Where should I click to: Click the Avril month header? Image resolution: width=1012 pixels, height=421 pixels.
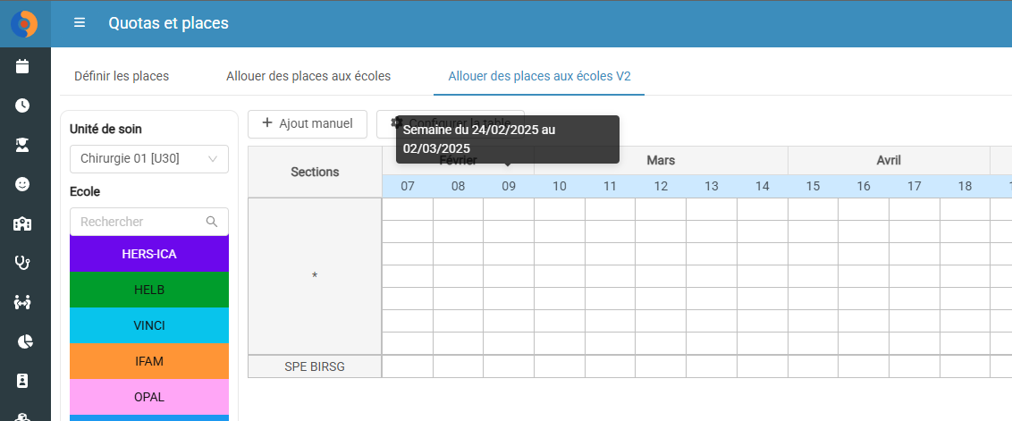[x=889, y=161]
